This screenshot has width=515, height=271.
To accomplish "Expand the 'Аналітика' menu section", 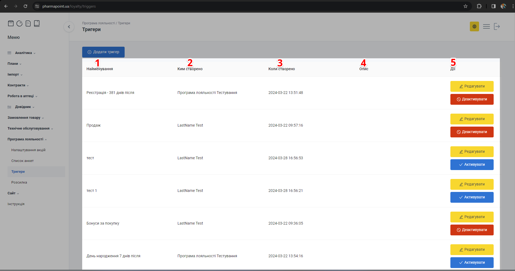I will coord(24,53).
